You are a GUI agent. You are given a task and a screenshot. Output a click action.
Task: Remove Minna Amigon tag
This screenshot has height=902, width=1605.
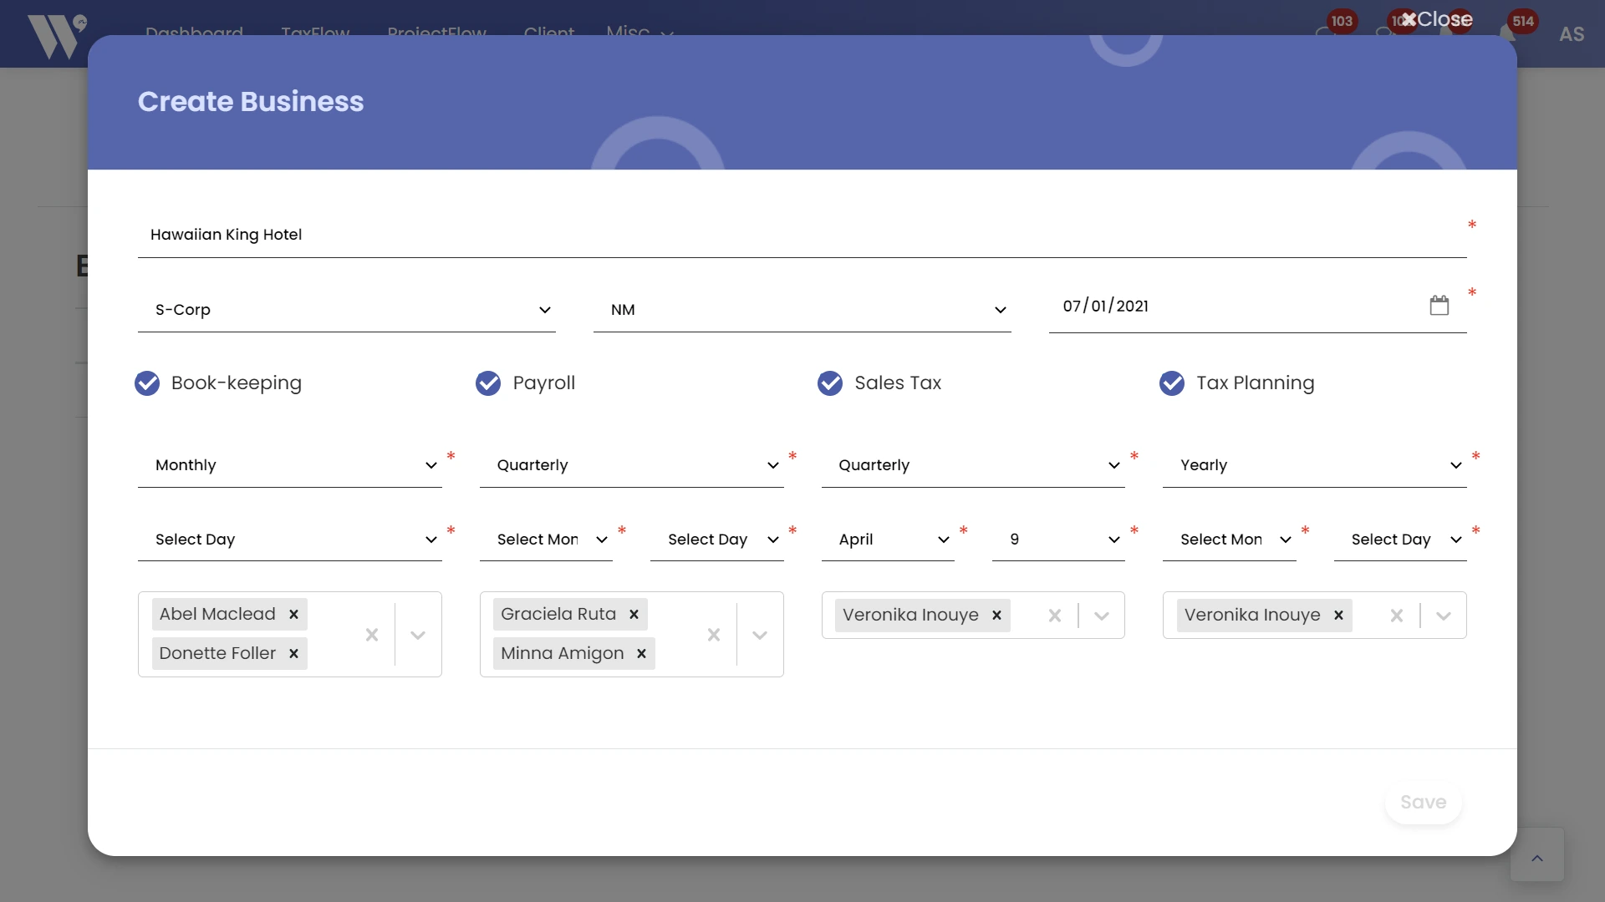point(641,654)
